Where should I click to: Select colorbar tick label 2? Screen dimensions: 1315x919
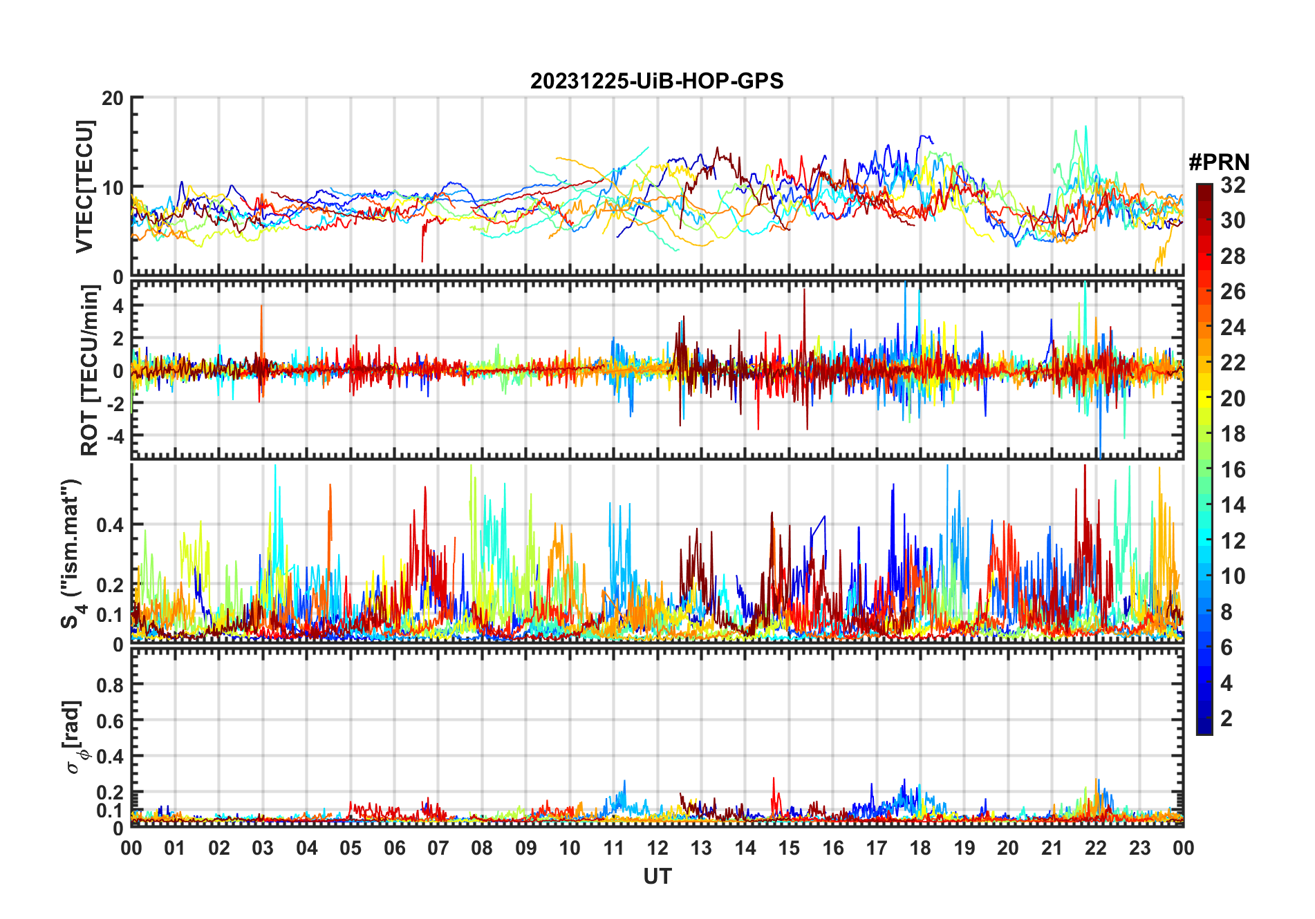1227,719
